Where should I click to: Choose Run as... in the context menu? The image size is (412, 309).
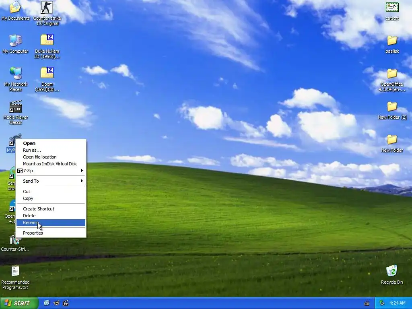[51, 150]
